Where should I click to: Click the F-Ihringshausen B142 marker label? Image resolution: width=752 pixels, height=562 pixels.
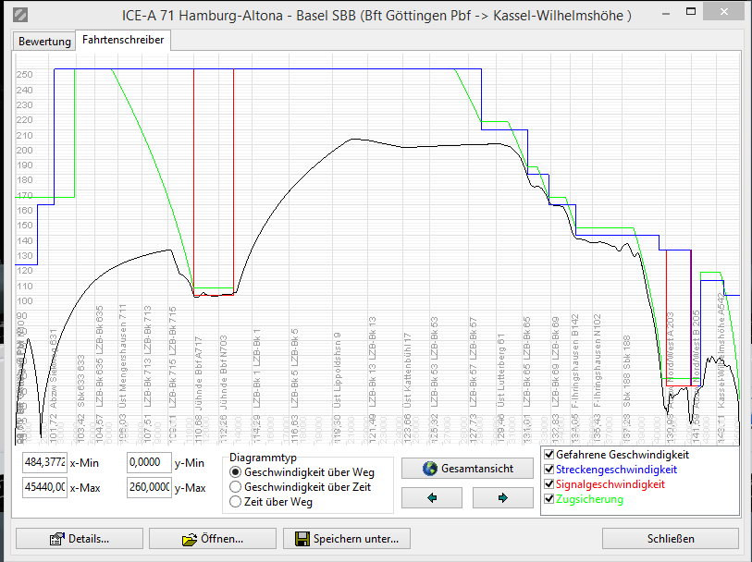tap(575, 360)
